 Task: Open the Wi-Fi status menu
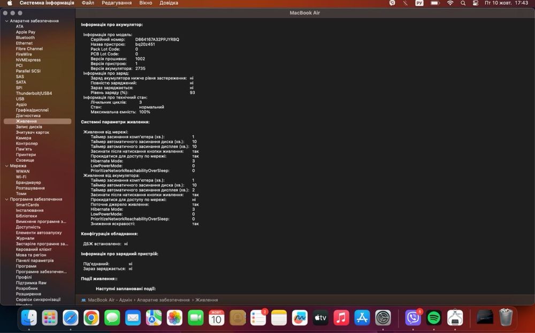coord(450,3)
